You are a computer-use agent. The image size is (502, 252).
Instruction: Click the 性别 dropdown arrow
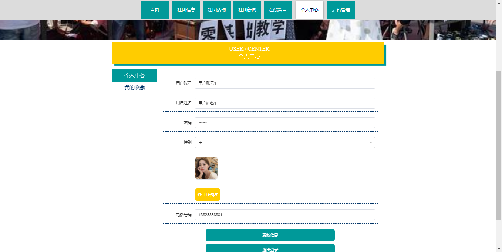coord(371,143)
